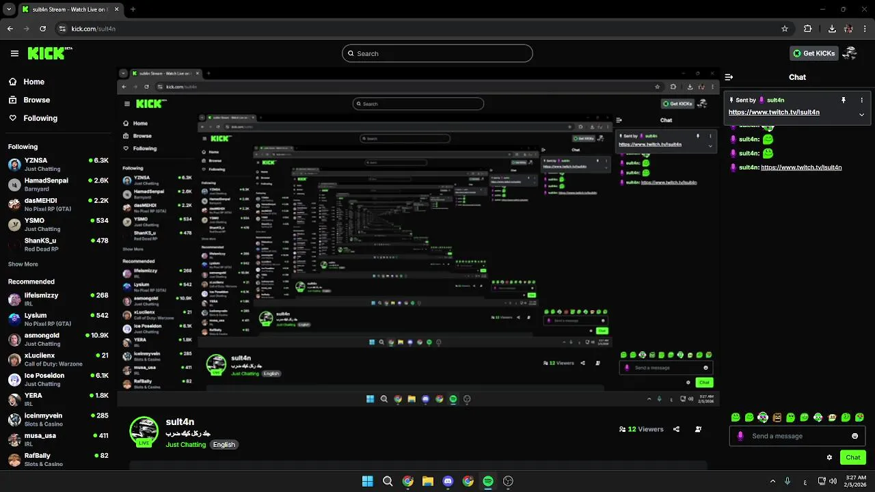Click the last quick emote above chat input
Viewport: 875px width, 492px height.
point(860,418)
